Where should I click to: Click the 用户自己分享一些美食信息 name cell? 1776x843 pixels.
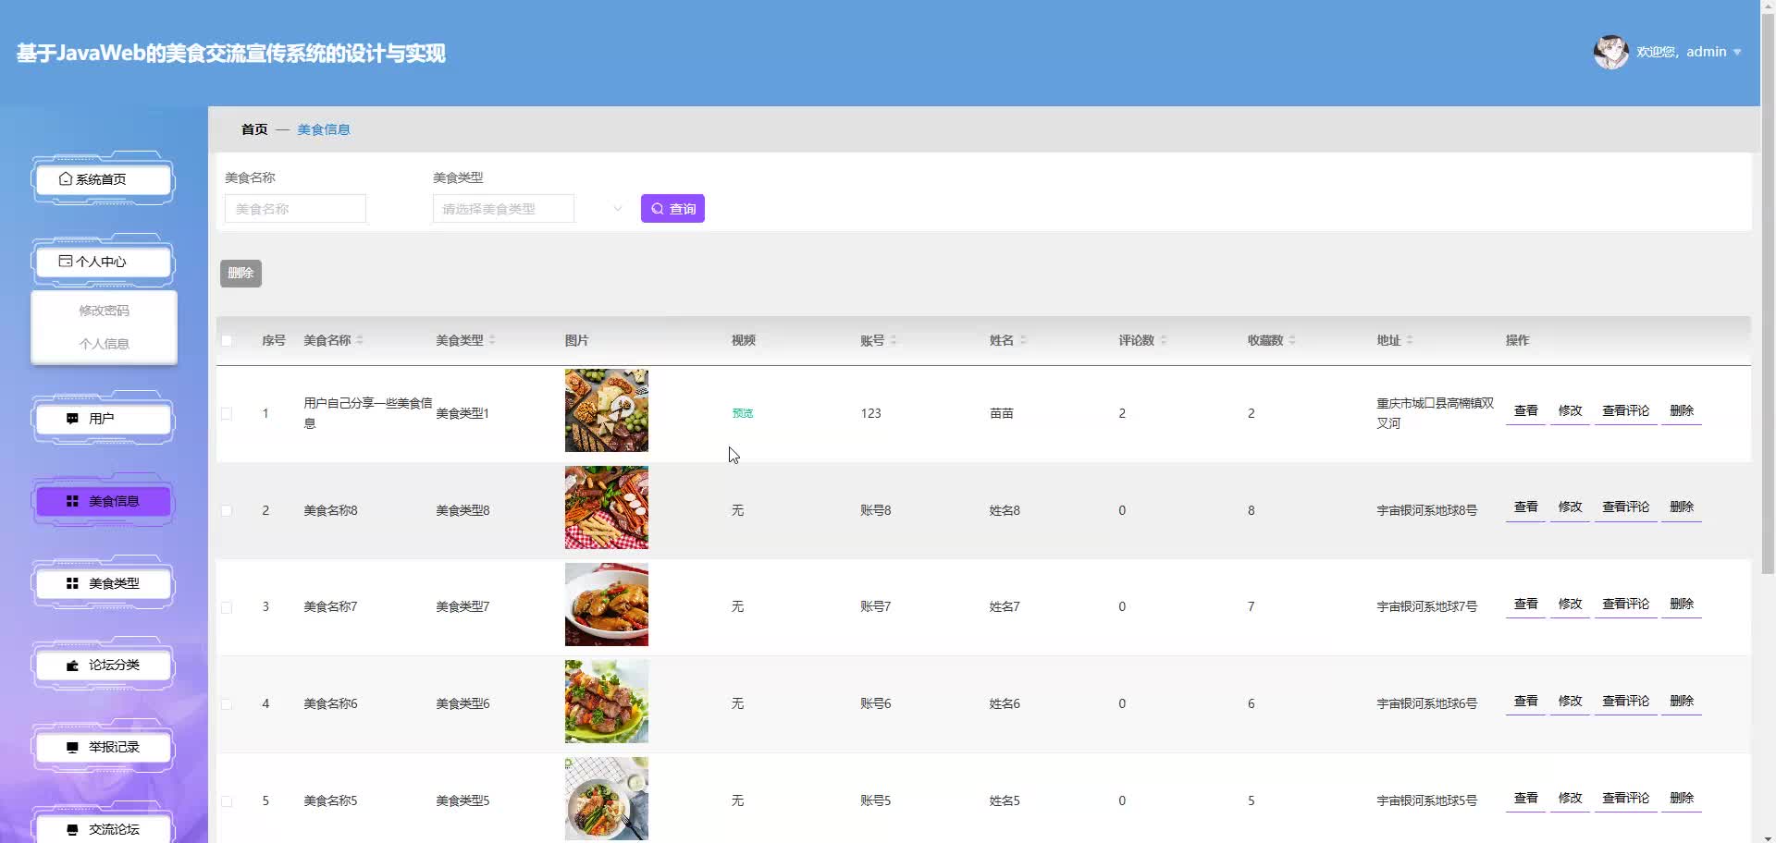(x=368, y=413)
